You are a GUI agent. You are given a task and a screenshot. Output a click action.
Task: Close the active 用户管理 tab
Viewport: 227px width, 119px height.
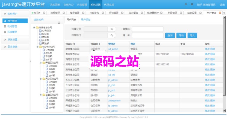click(220, 13)
